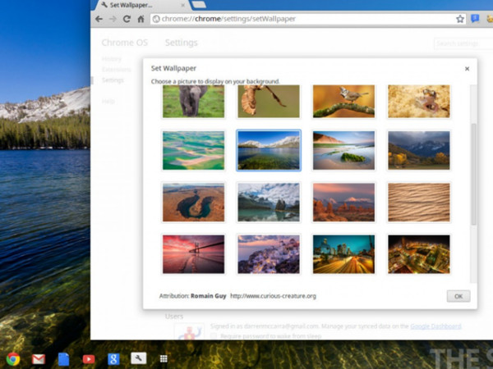Image resolution: width=493 pixels, height=369 pixels.
Task: Launch Gmail from the shelf
Action: 39,359
